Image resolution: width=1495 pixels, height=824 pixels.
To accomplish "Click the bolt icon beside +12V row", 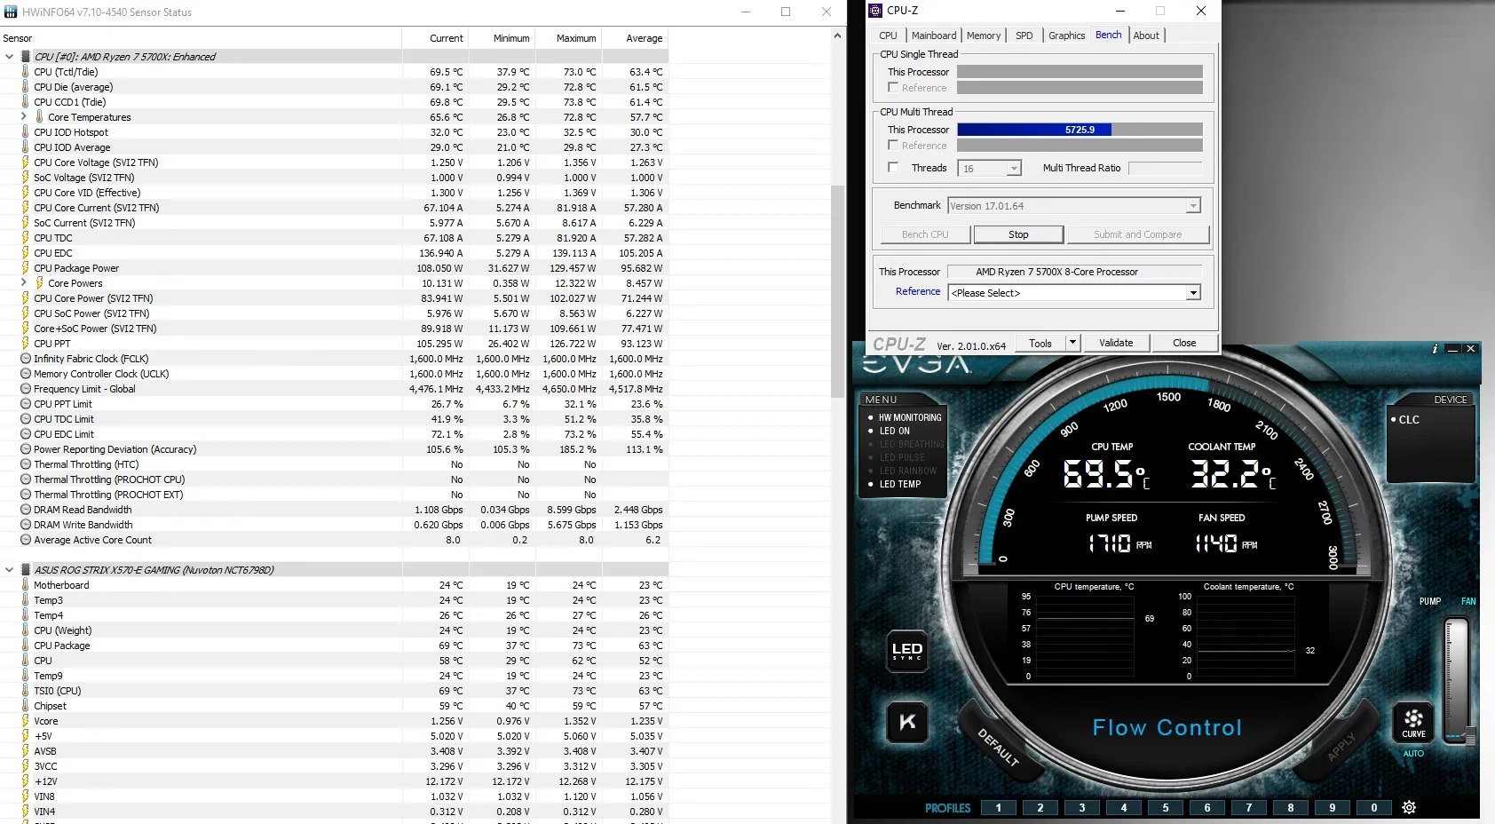I will coord(25,781).
